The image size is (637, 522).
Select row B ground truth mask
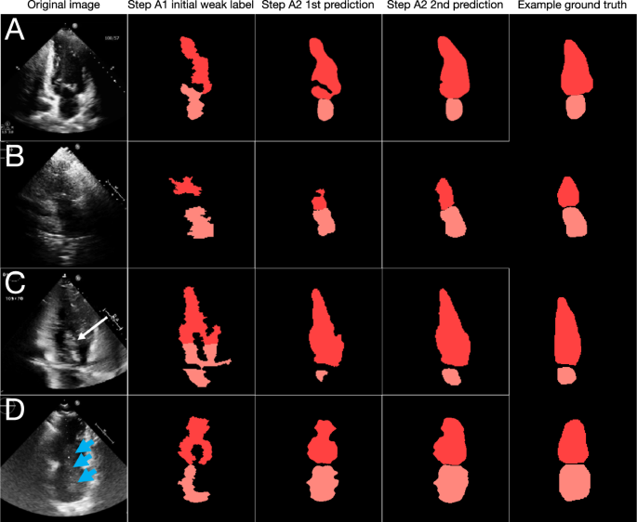point(572,207)
